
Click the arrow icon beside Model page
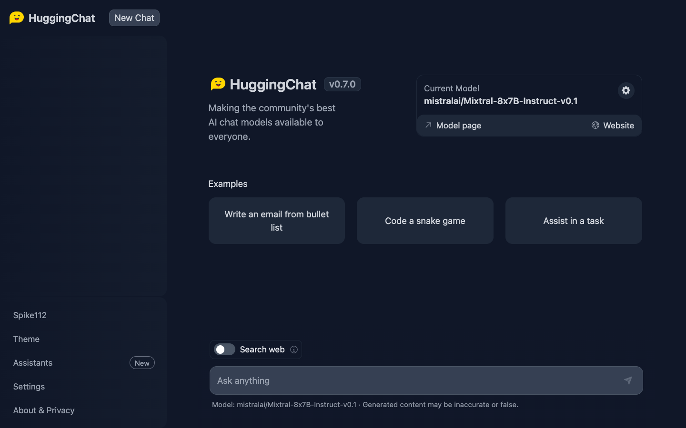pyautogui.click(x=428, y=125)
